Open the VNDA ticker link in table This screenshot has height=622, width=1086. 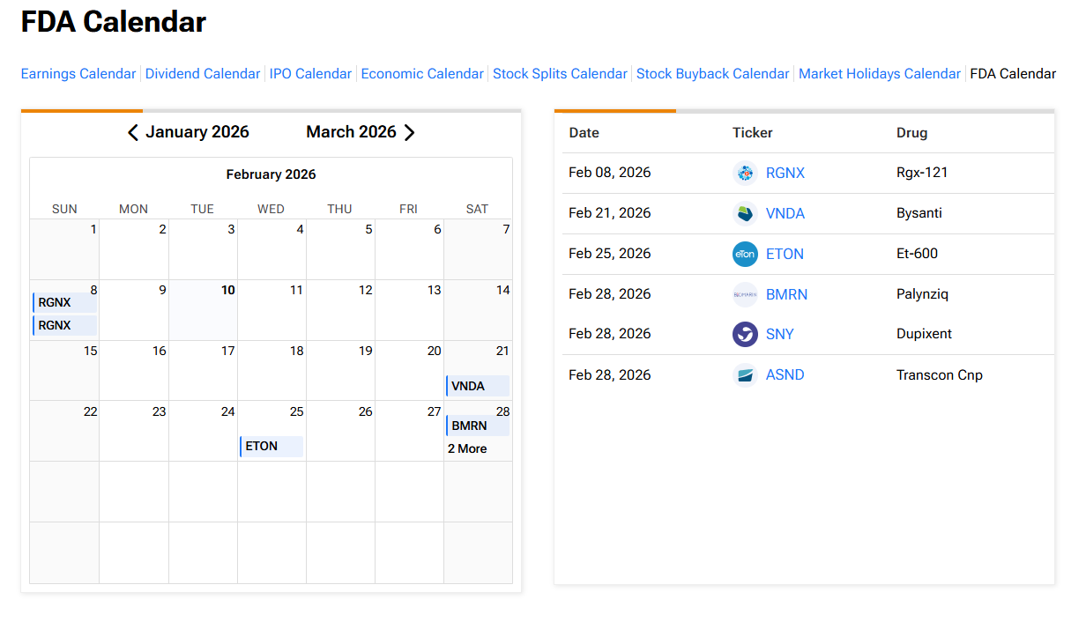[x=785, y=213]
